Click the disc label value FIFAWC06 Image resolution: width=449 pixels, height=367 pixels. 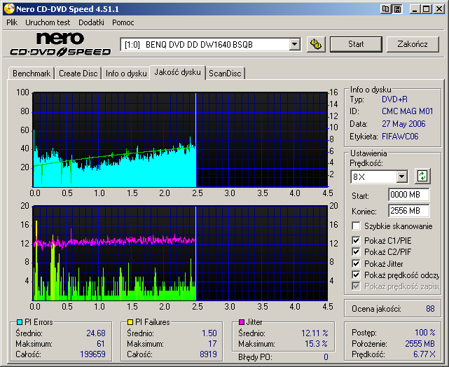(400, 137)
